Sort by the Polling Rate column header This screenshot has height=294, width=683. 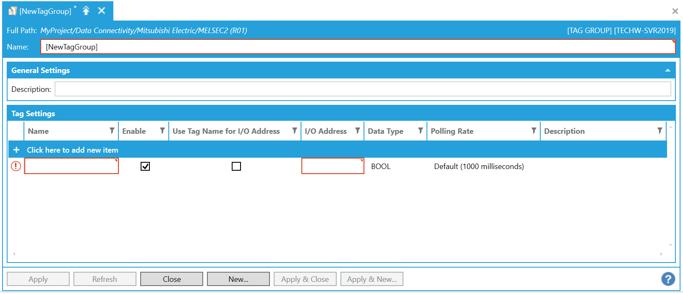tap(452, 131)
